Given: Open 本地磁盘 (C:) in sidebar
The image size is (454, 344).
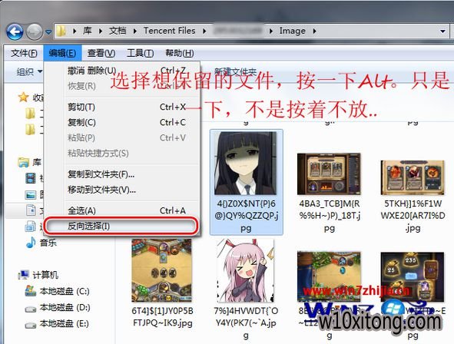Looking at the screenshot, I should (x=65, y=291).
